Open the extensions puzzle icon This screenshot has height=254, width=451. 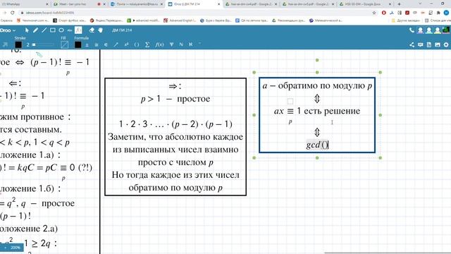click(438, 13)
